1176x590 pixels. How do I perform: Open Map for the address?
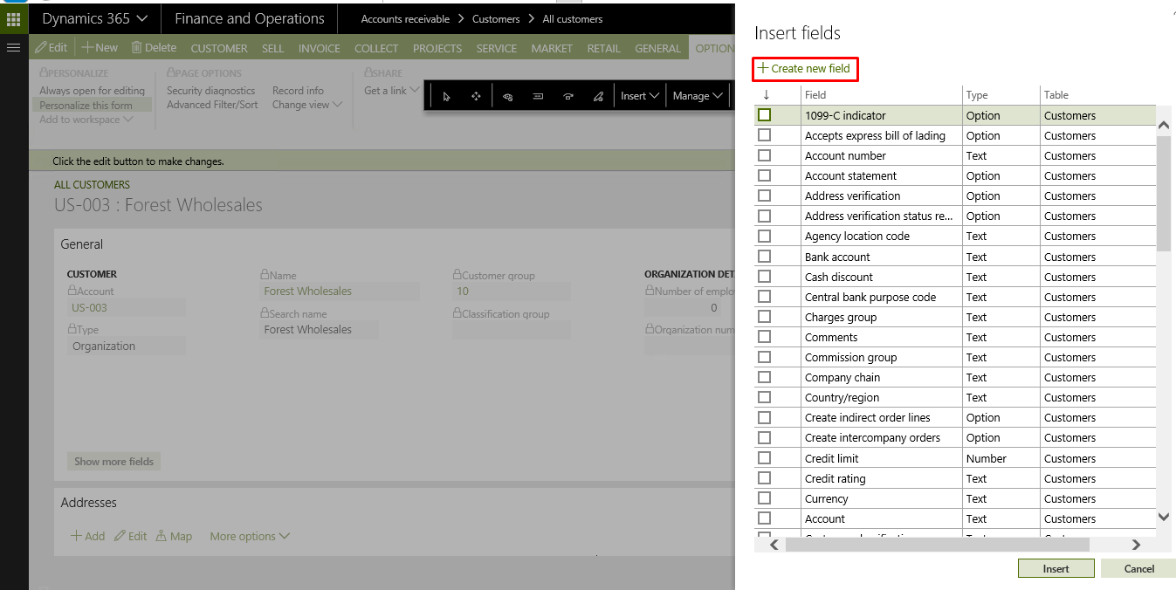click(x=174, y=536)
